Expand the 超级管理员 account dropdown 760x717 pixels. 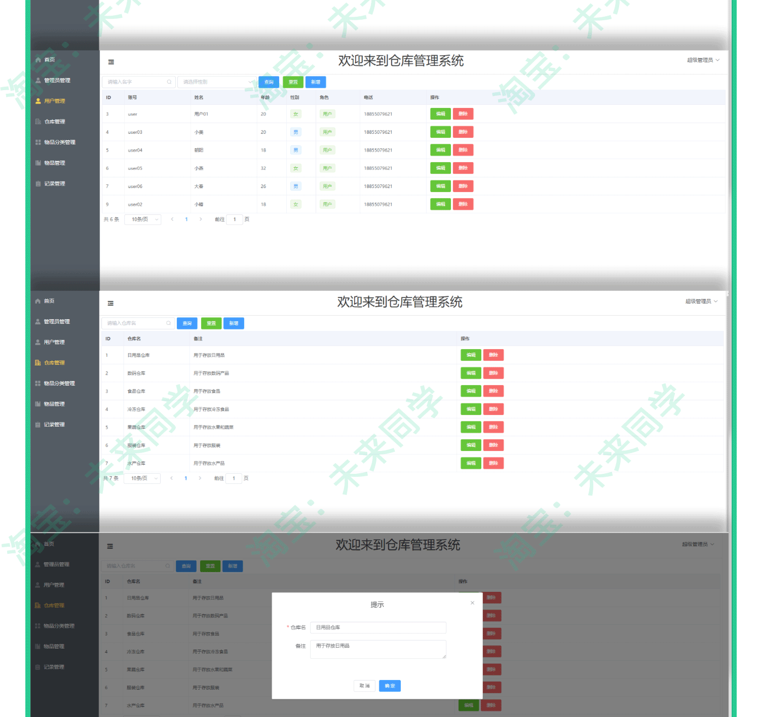click(x=703, y=59)
